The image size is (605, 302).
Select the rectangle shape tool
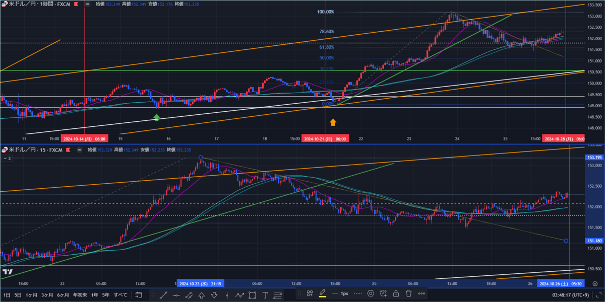click(252, 295)
